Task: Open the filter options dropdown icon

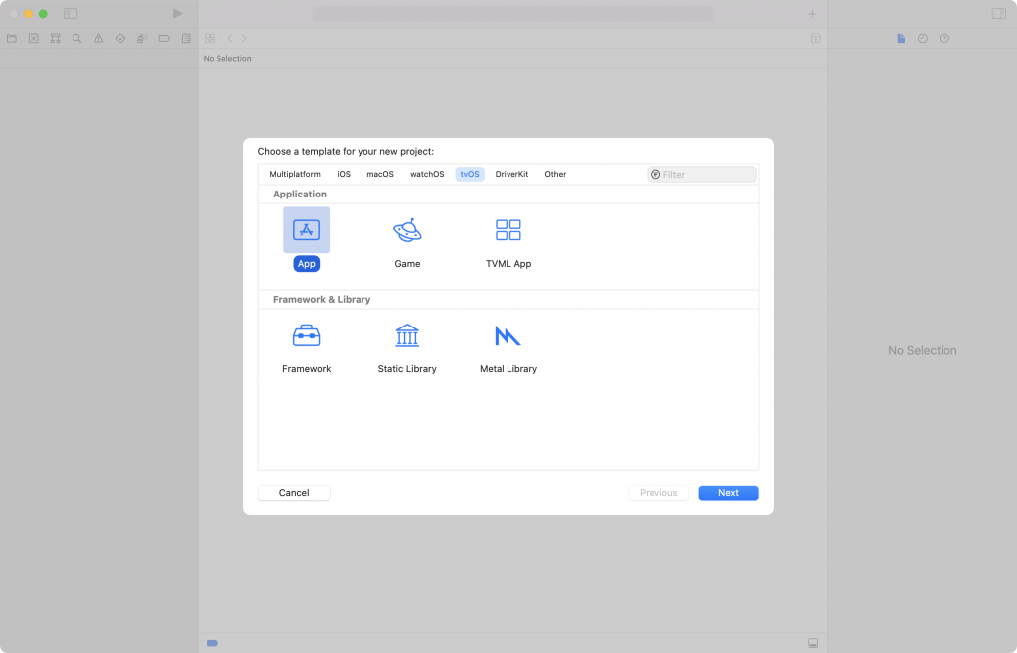Action: tap(655, 175)
